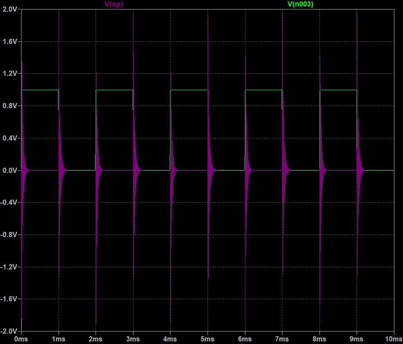Click the 5ms horizontal axis label

click(208, 339)
